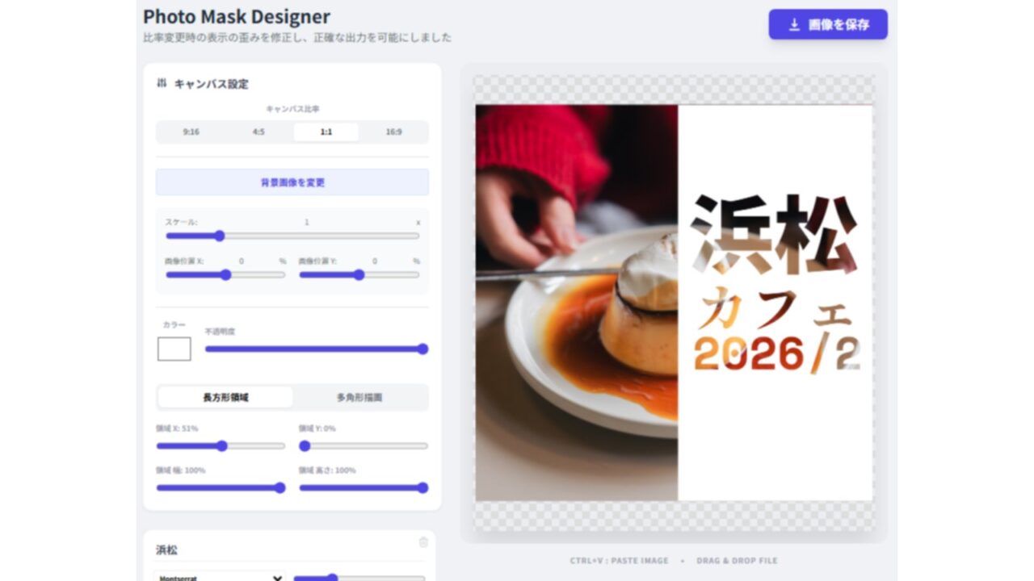Click the canvas settings sliders icon

(162, 83)
